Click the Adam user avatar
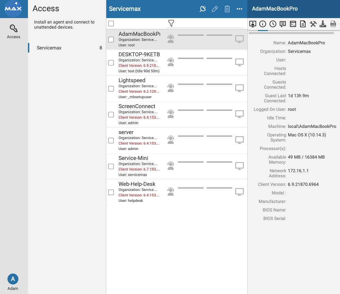The image size is (340, 294). (x=13, y=279)
